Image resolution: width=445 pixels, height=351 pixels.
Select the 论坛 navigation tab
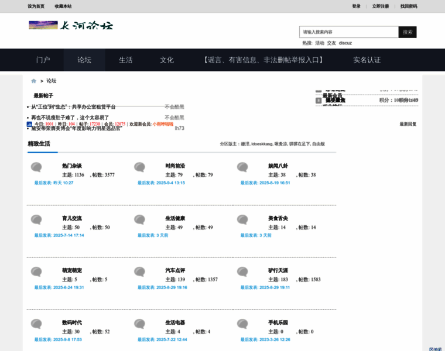[x=84, y=60]
